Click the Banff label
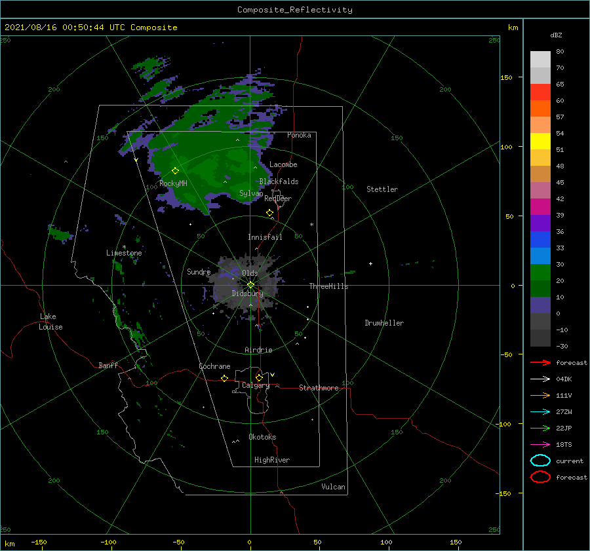The height and width of the screenshot is (551, 590). tap(108, 365)
